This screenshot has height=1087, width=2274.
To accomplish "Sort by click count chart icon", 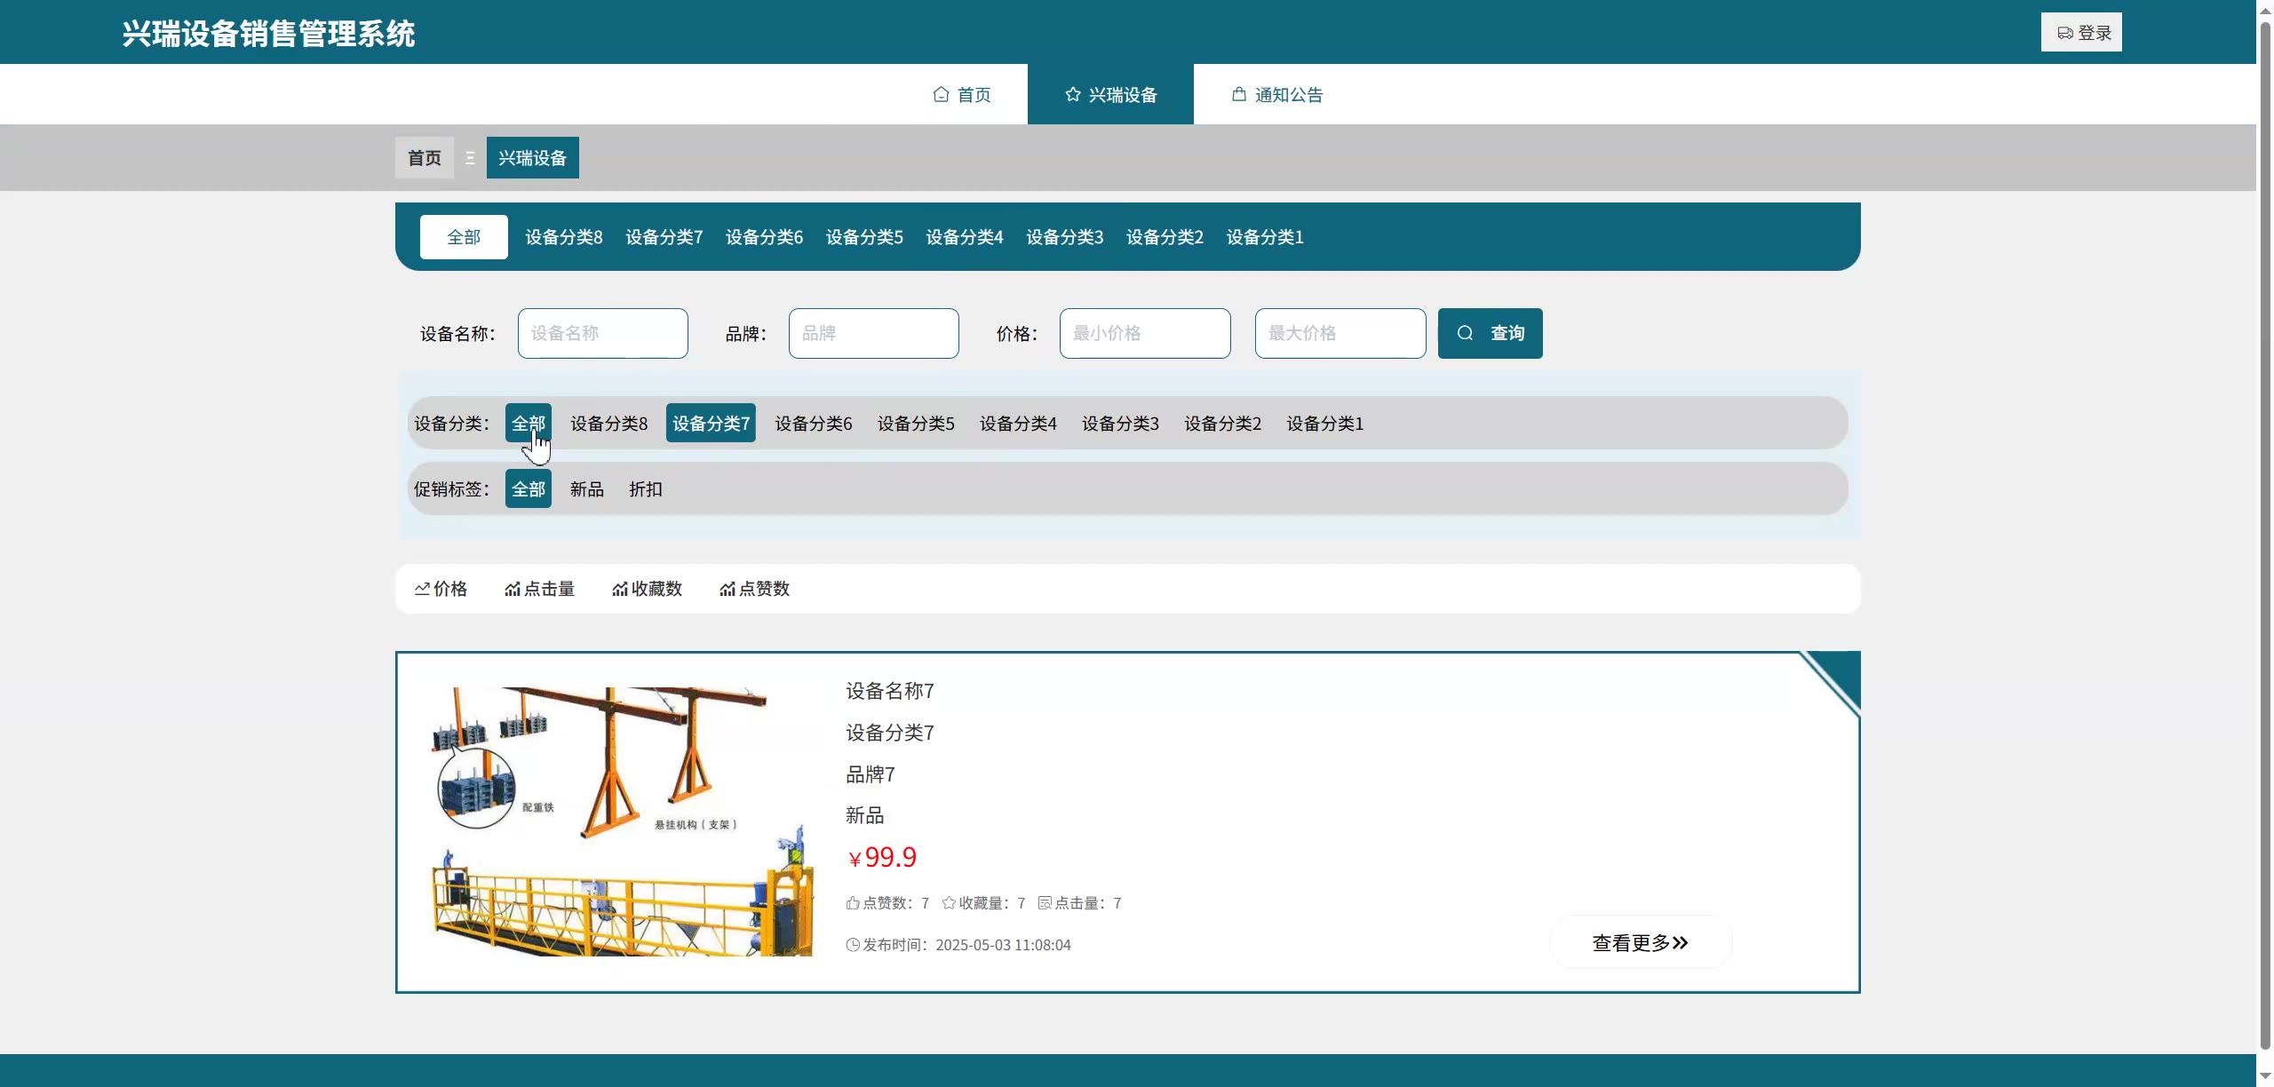I will [513, 589].
